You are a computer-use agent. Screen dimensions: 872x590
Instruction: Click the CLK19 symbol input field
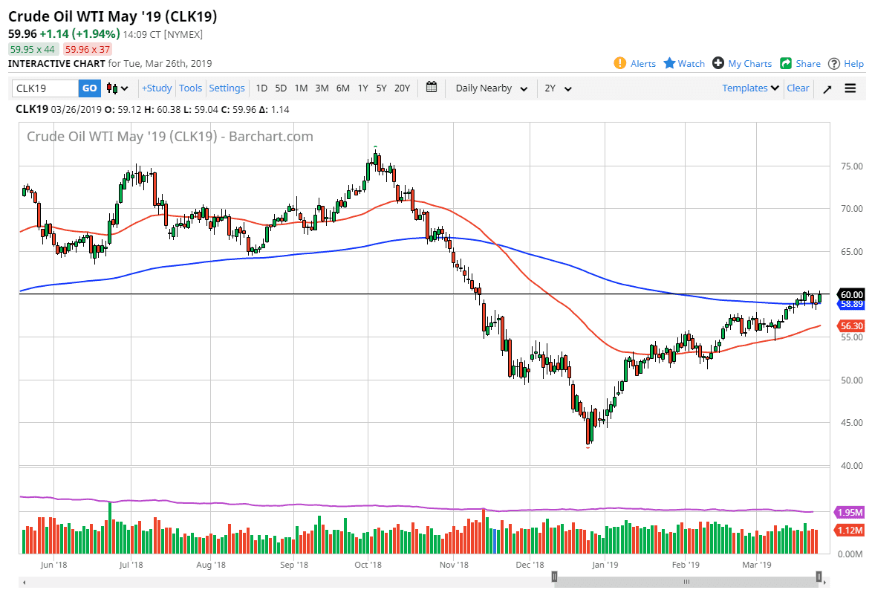click(45, 88)
